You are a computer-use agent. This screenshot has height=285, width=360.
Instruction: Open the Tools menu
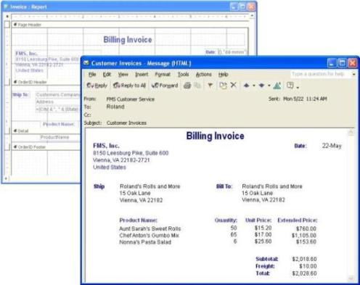click(183, 75)
